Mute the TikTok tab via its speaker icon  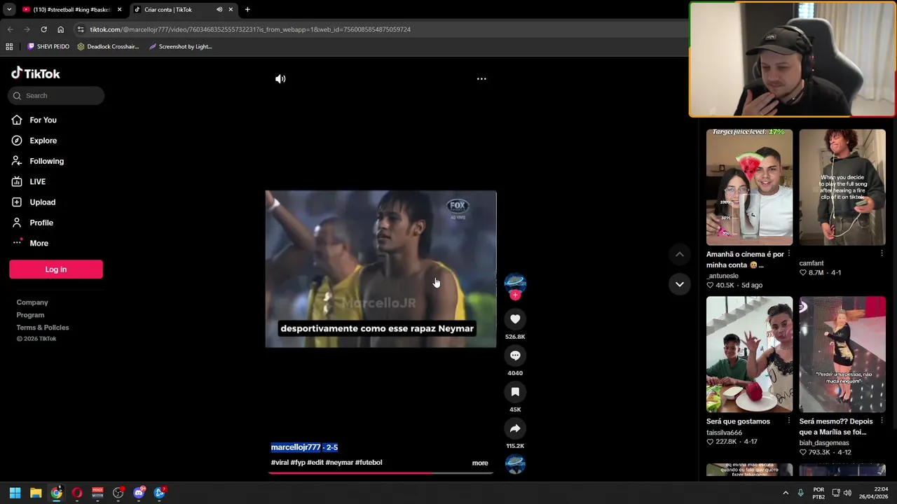[219, 10]
